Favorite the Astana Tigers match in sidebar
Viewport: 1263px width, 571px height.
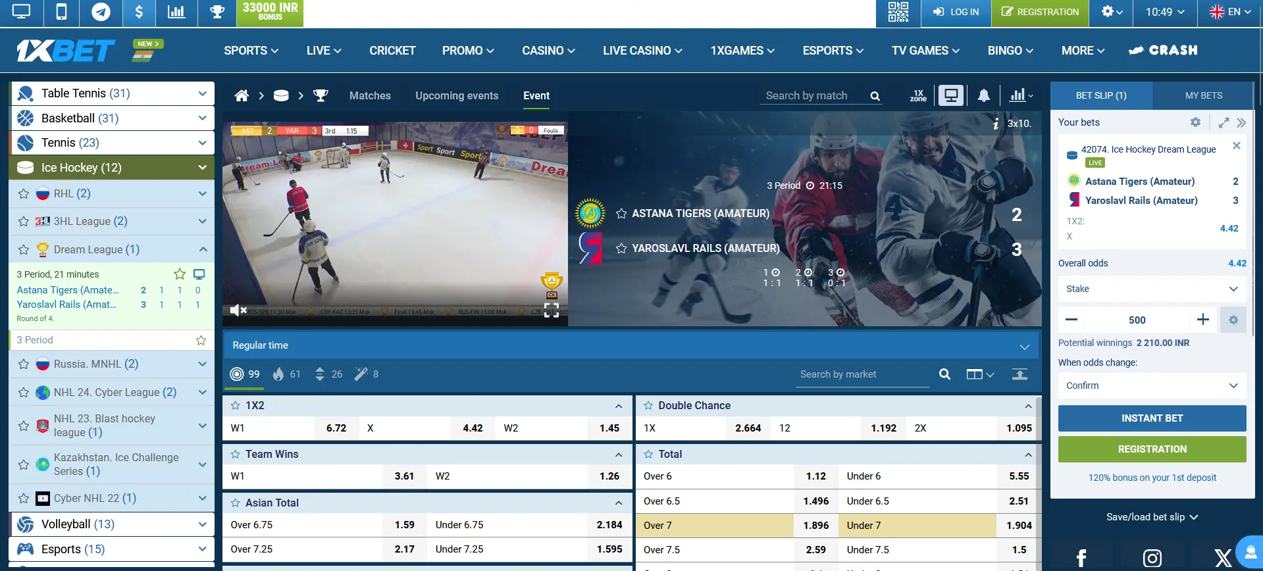[179, 274]
